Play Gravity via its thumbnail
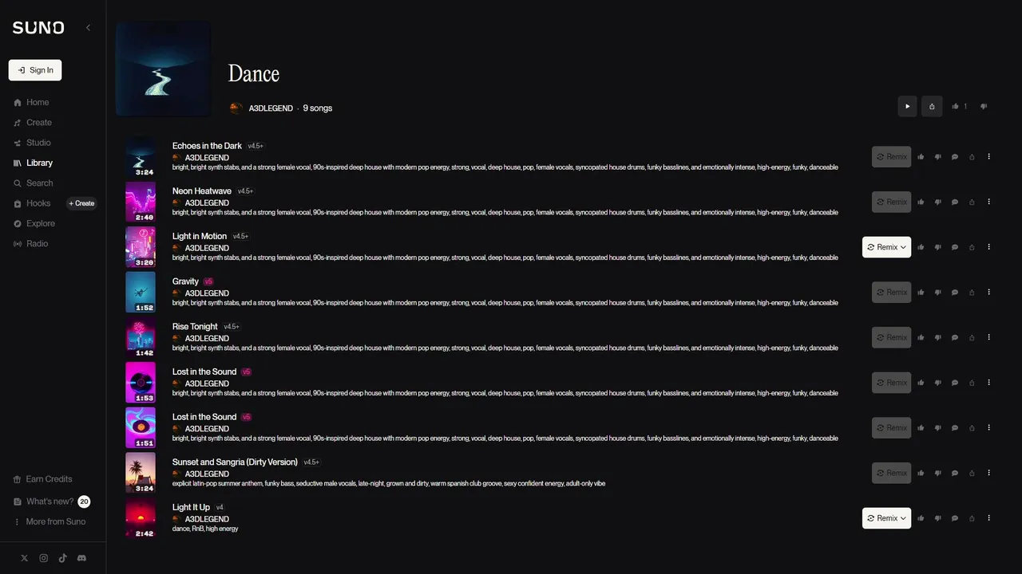This screenshot has width=1022, height=574. (141, 293)
